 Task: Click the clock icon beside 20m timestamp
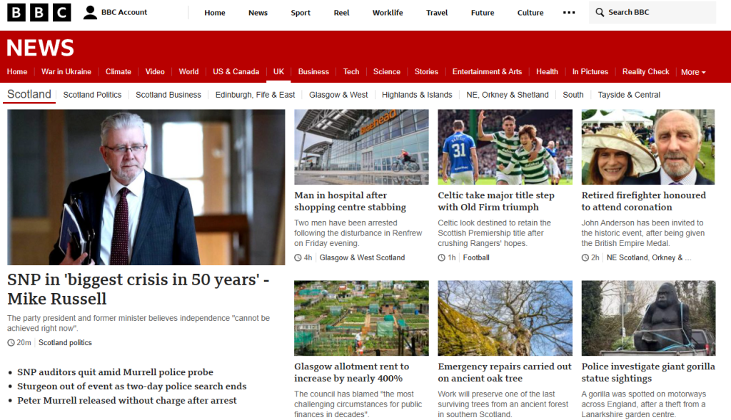(x=11, y=343)
